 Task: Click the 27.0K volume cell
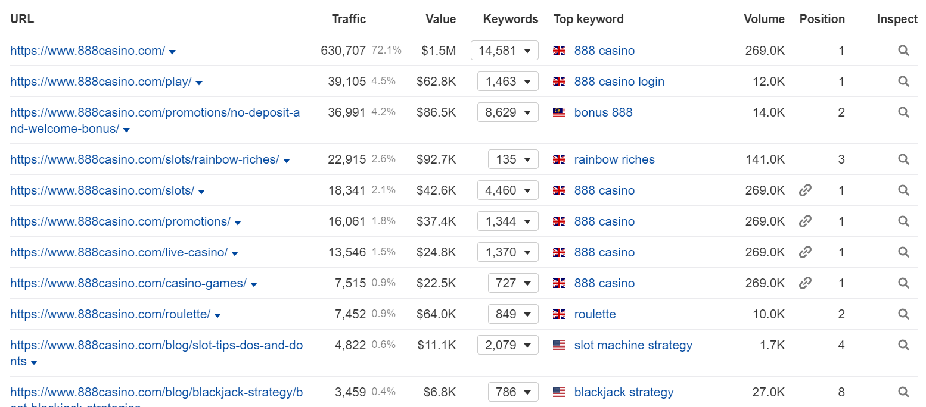pos(769,392)
